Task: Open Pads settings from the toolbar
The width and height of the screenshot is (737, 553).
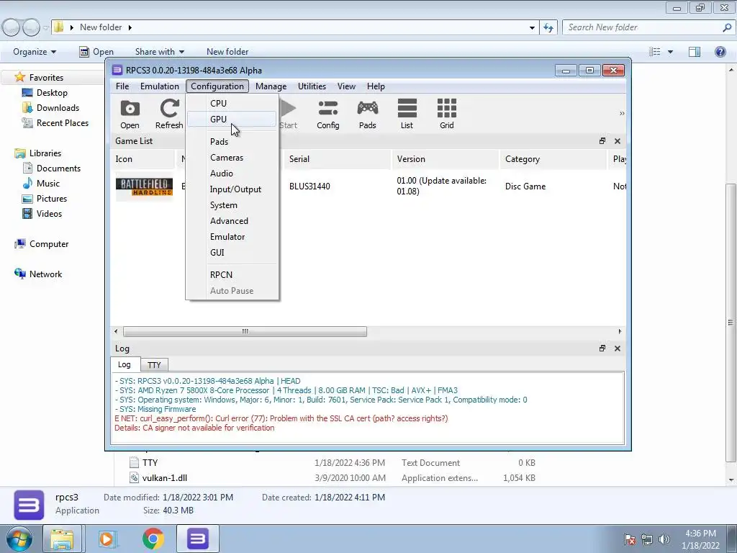Action: coord(367,114)
